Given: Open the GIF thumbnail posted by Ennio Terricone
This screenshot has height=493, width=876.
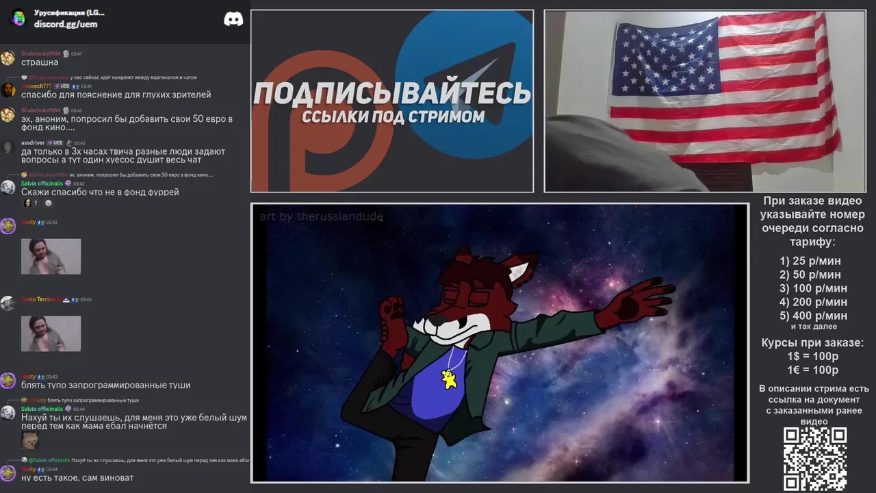Looking at the screenshot, I should (x=51, y=333).
